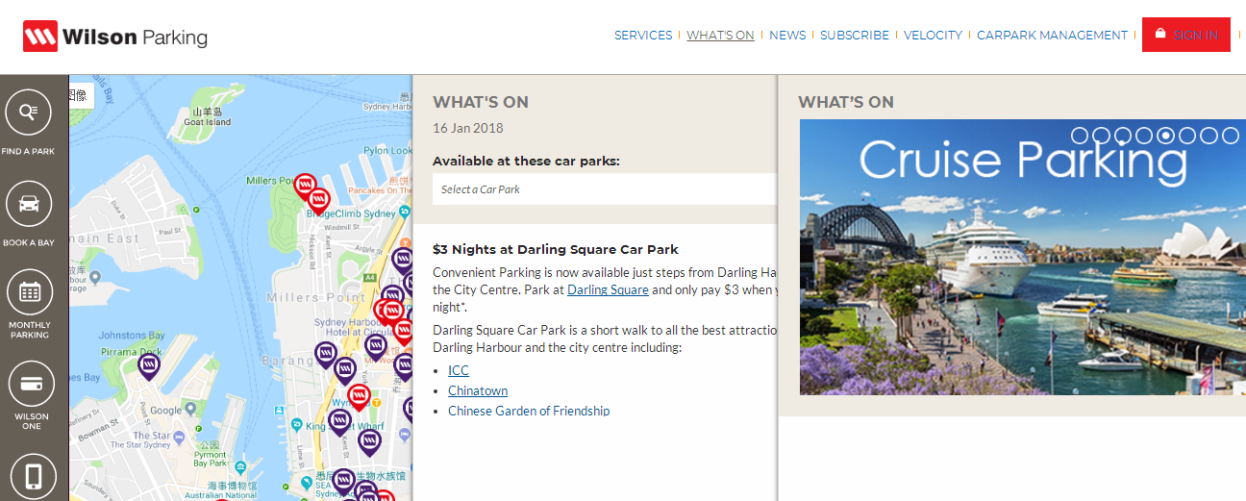
Task: Go to the News page
Action: 787,35
